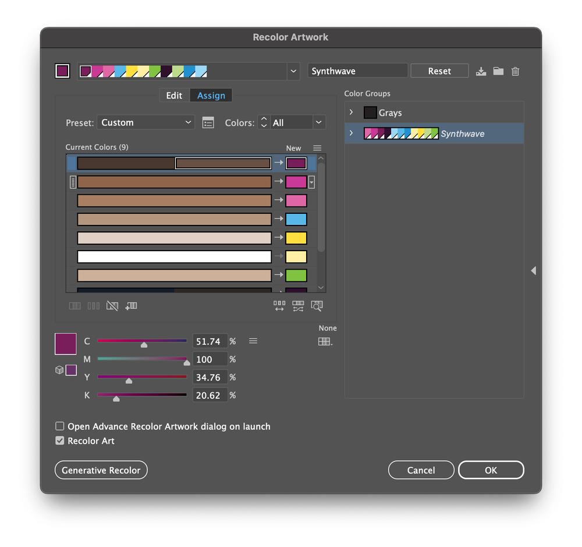Open new color options on magenta swatch

[x=311, y=182]
